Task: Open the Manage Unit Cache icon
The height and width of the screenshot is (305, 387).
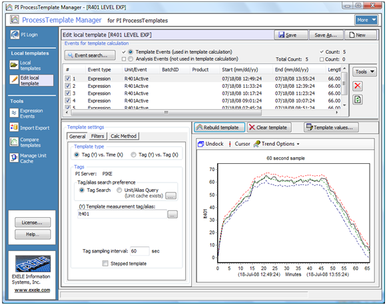Action: 14,158
